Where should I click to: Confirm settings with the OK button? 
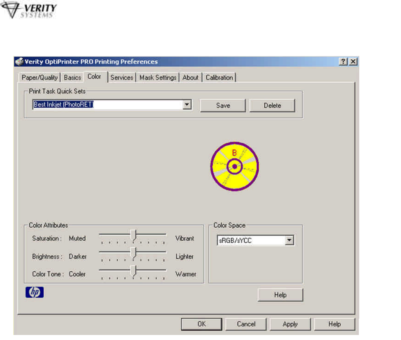click(202, 324)
